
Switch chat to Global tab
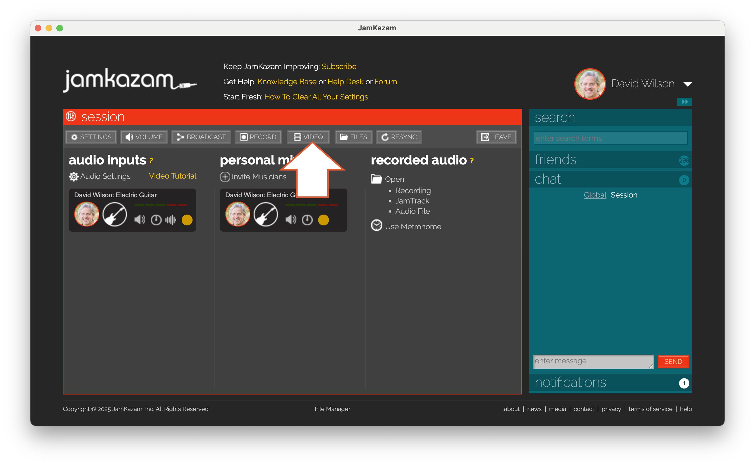coord(595,195)
